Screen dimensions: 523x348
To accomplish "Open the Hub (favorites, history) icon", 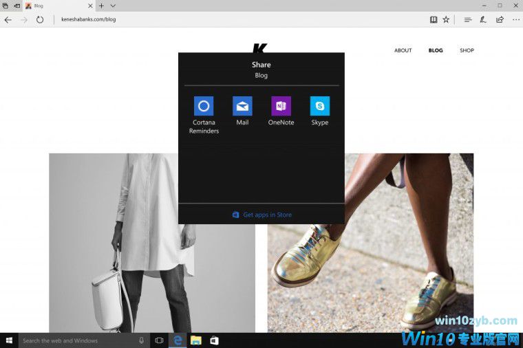I will 468,20.
